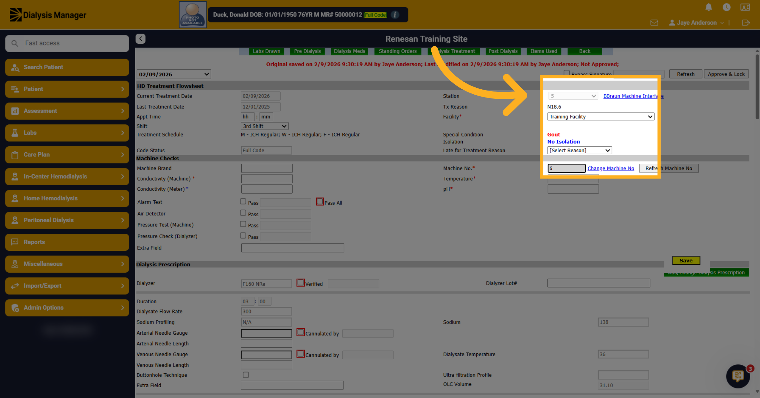Focus the Fast access search field
This screenshot has height=398, width=760.
point(67,43)
